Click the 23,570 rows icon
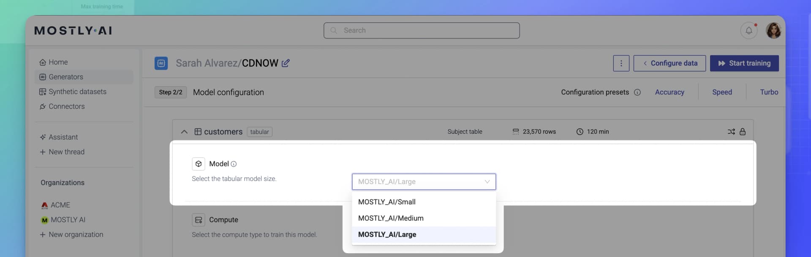The image size is (811, 257). click(x=516, y=132)
